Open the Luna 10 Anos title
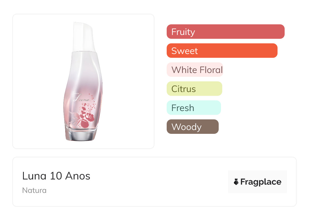Screen dimensions: 309x219 coord(56,176)
